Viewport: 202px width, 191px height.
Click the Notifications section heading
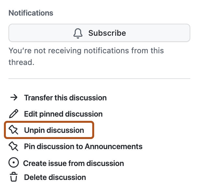(31, 13)
